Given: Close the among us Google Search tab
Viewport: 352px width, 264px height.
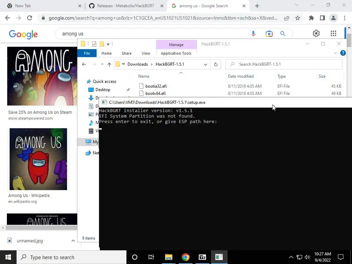Looking at the screenshot, I should pyautogui.click(x=244, y=6).
